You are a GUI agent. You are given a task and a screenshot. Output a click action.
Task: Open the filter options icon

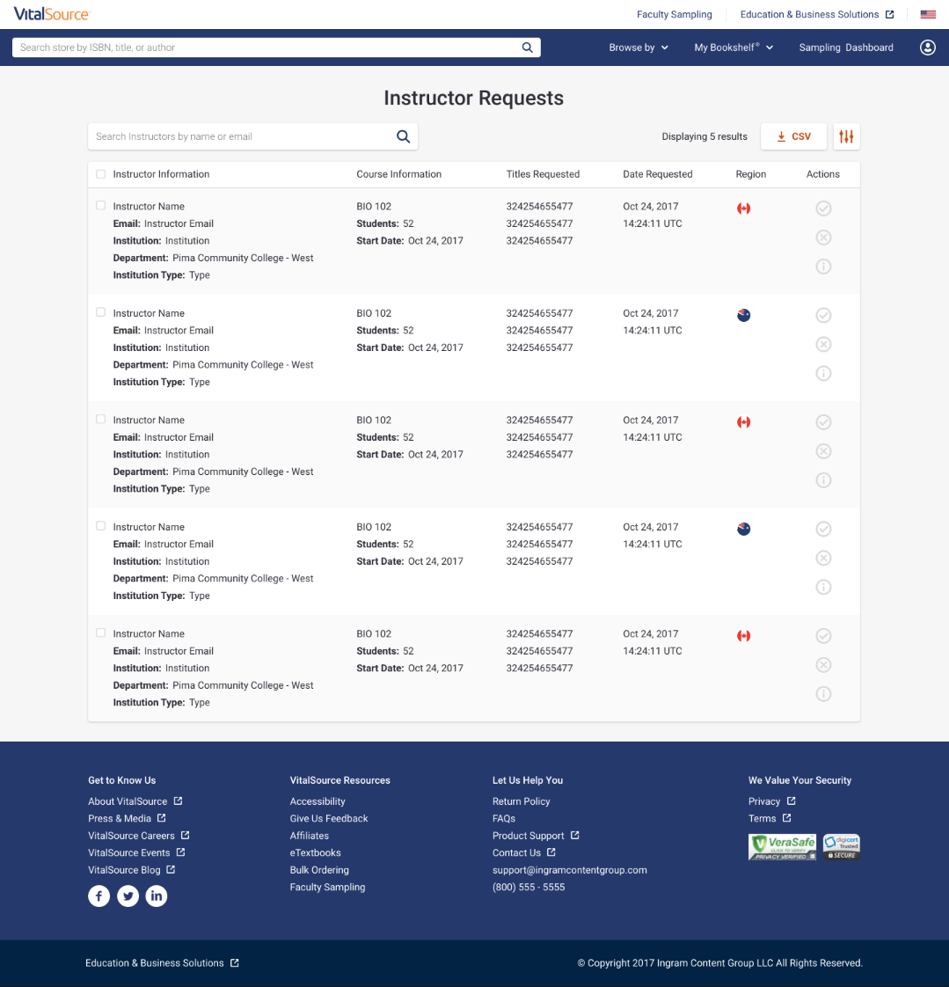846,136
